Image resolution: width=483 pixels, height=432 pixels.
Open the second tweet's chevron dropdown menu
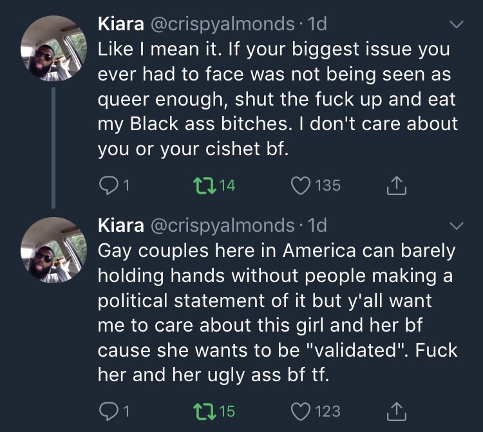456,226
